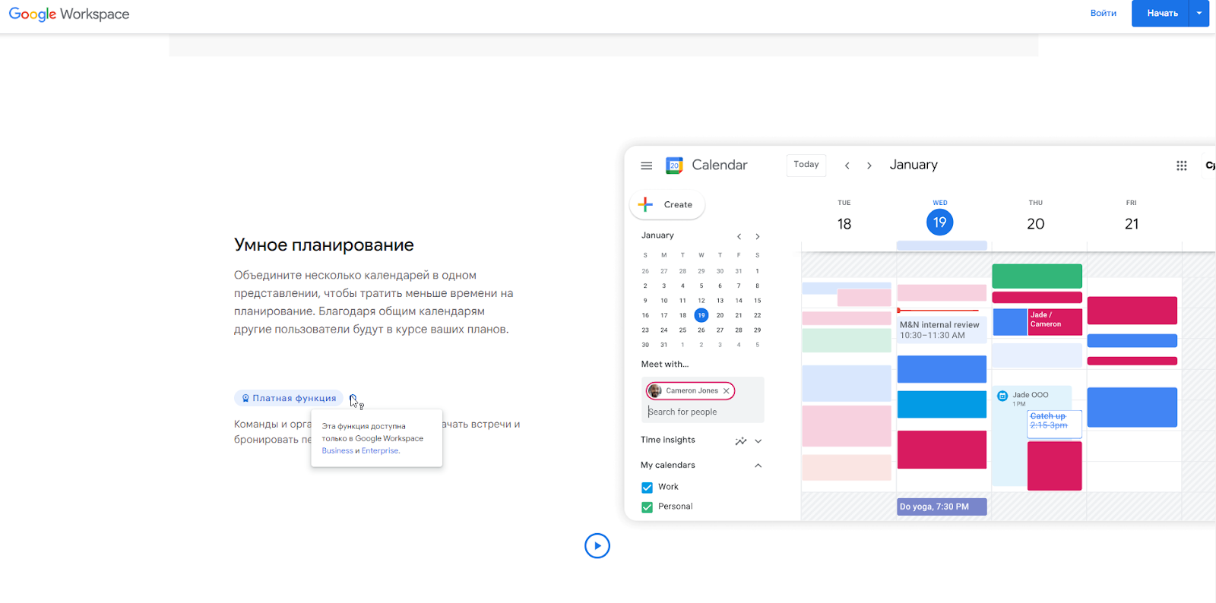Click the Create button with plus icon
The image size is (1216, 603).
coord(667,204)
